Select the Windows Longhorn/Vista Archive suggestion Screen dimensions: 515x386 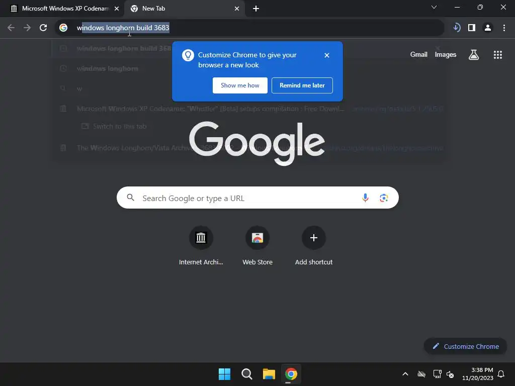(248, 148)
